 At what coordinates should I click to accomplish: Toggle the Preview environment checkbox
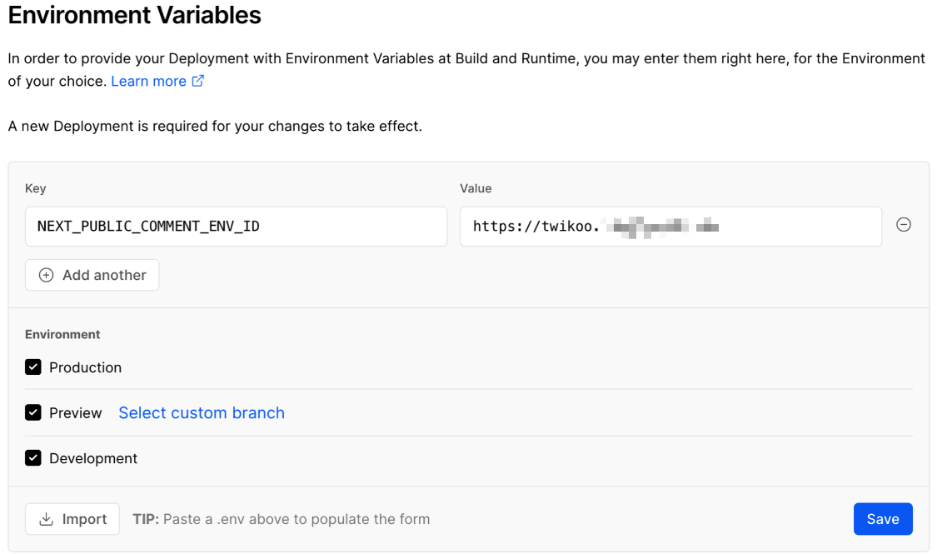(x=33, y=412)
